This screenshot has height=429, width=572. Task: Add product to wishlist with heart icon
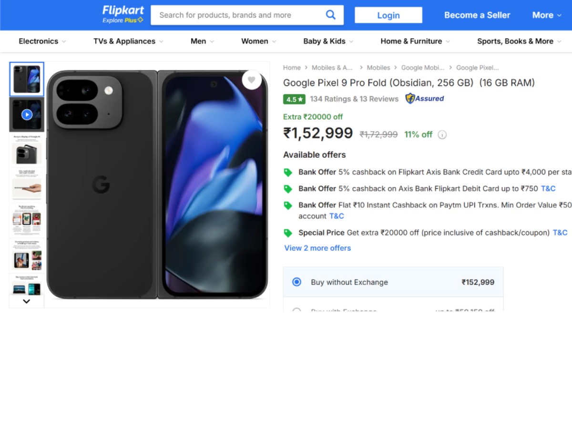coord(252,80)
